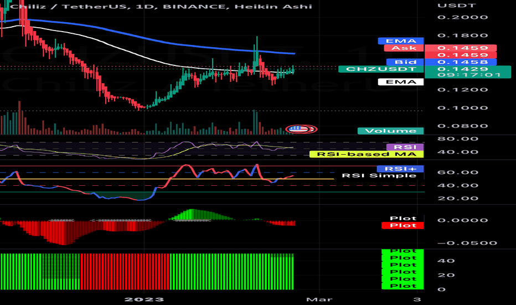Click the 0.0000 histogram scale value
The image size is (516, 305).
click(x=463, y=220)
